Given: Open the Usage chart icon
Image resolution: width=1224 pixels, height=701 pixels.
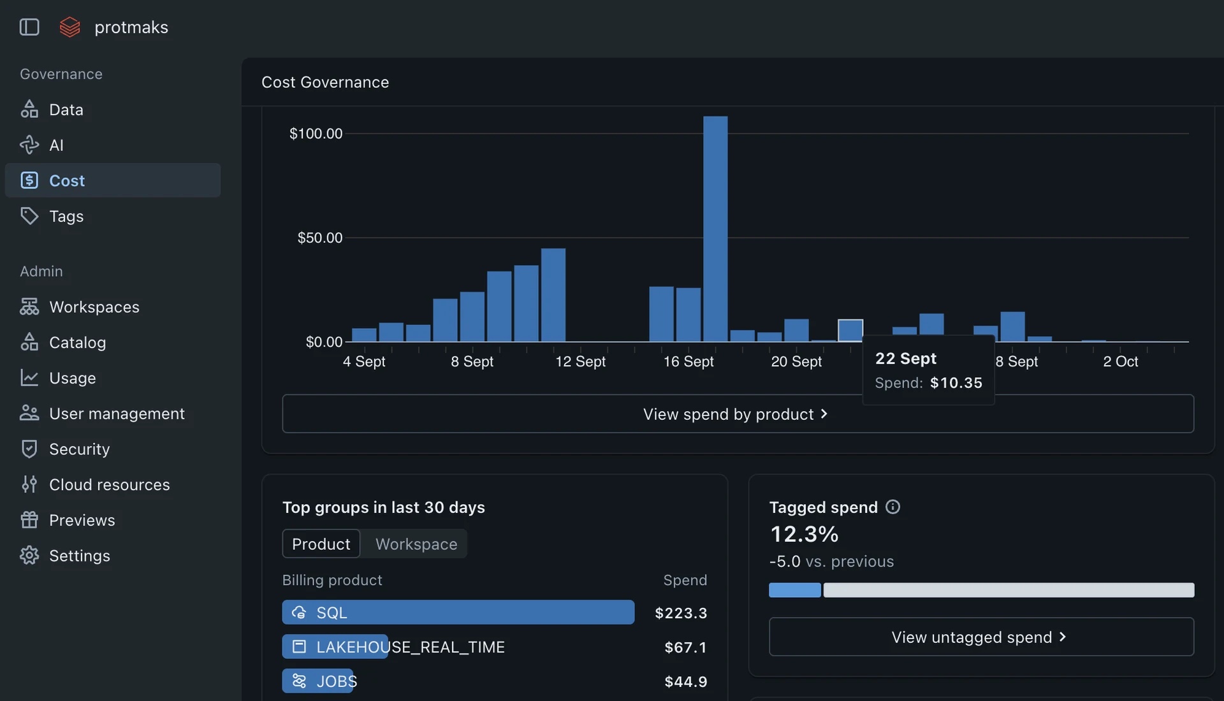Looking at the screenshot, I should pyautogui.click(x=29, y=378).
